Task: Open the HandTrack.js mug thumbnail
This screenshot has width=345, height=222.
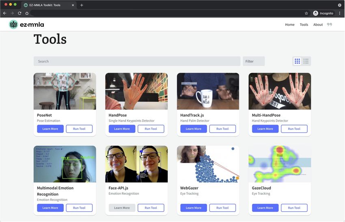Action: [x=208, y=91]
